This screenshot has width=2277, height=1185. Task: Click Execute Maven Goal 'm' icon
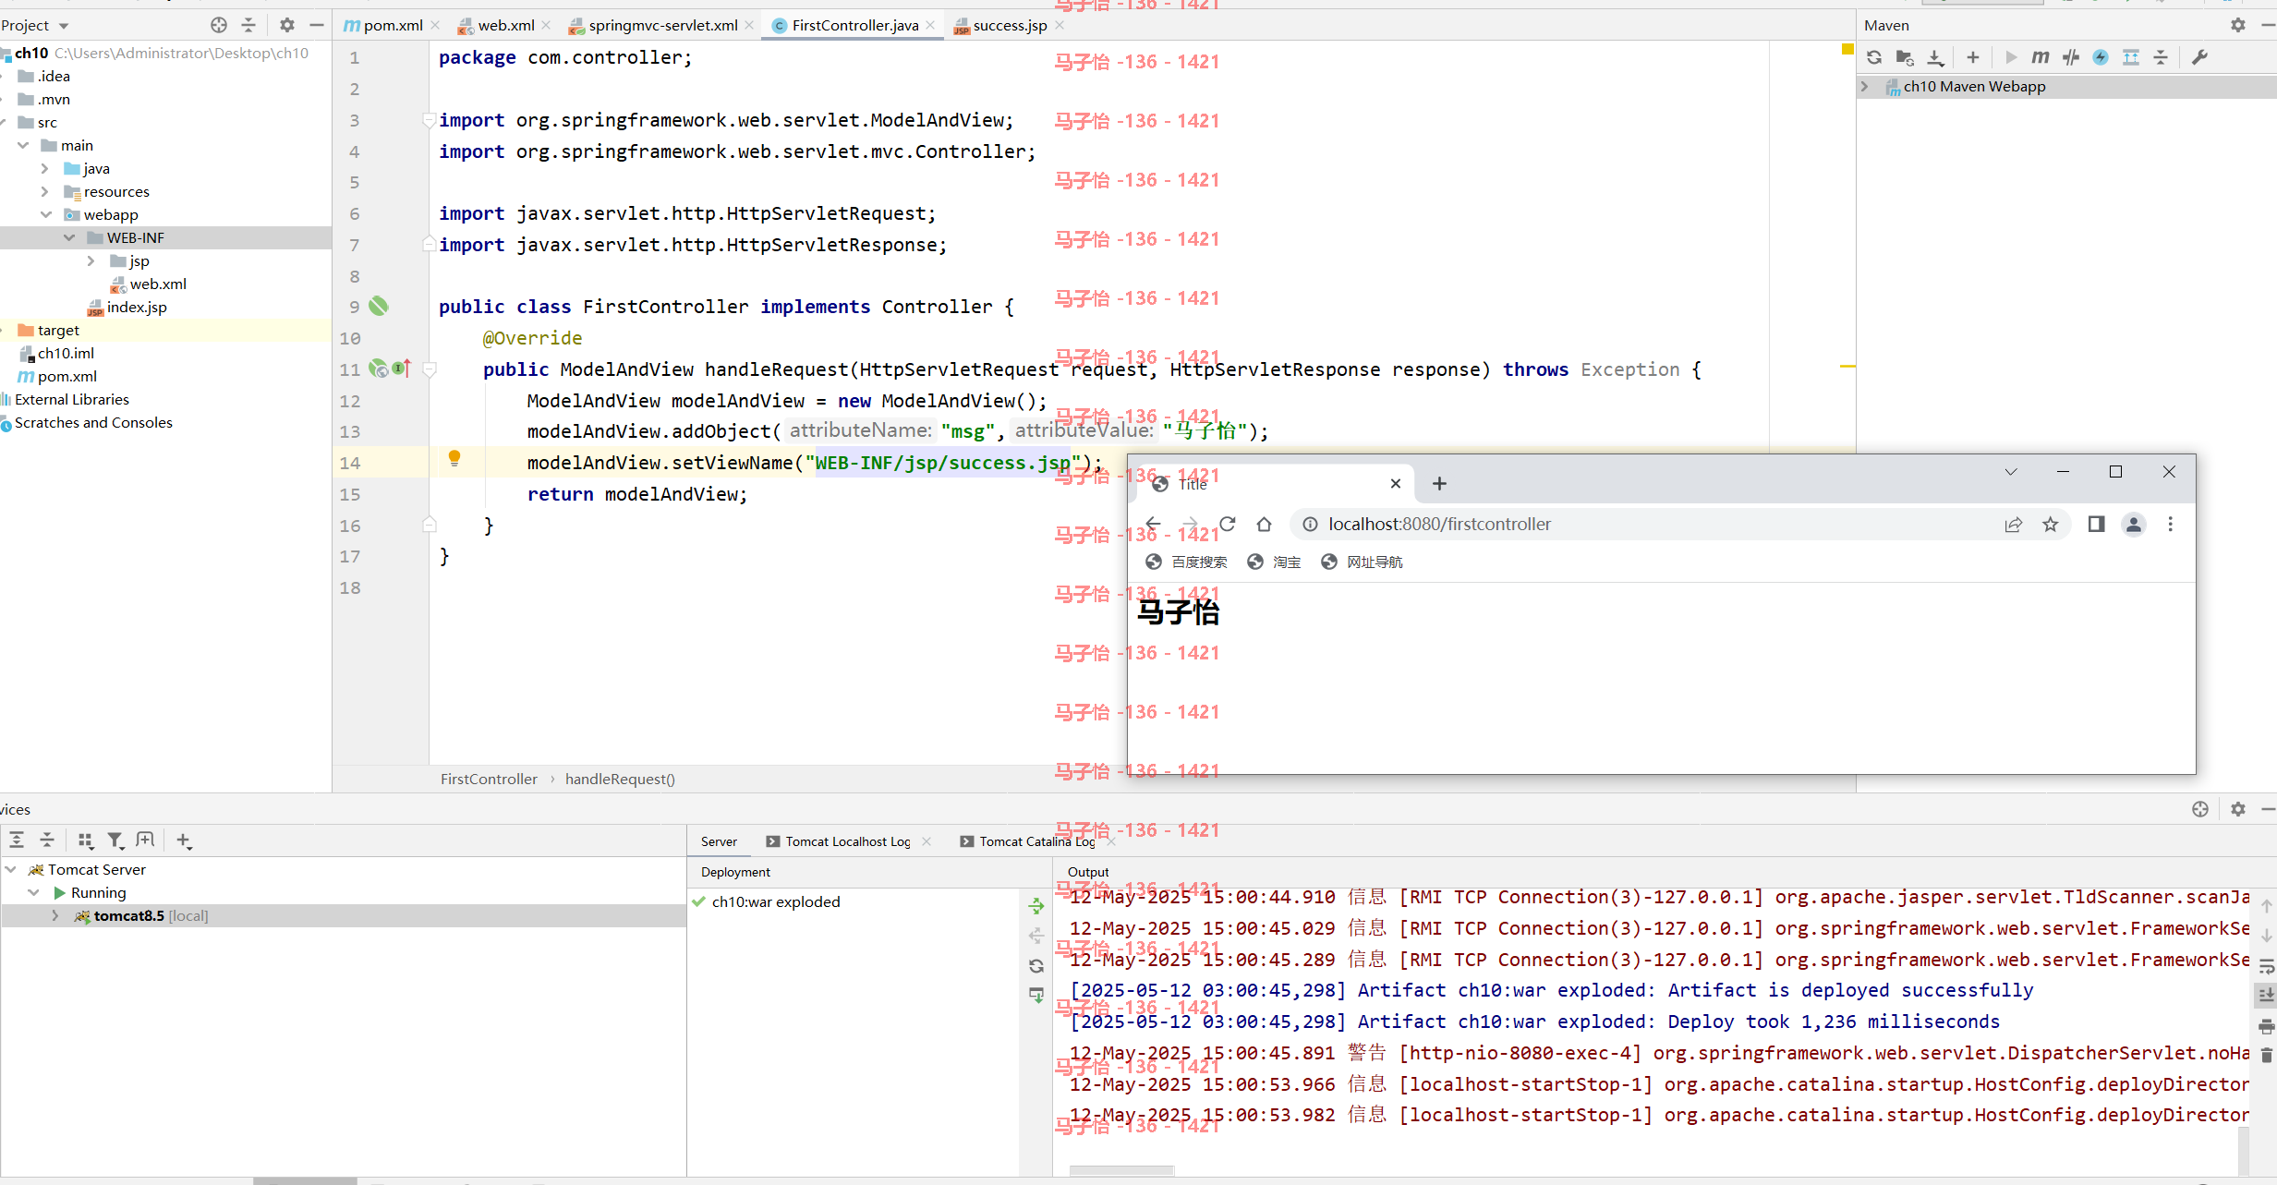click(x=2041, y=57)
